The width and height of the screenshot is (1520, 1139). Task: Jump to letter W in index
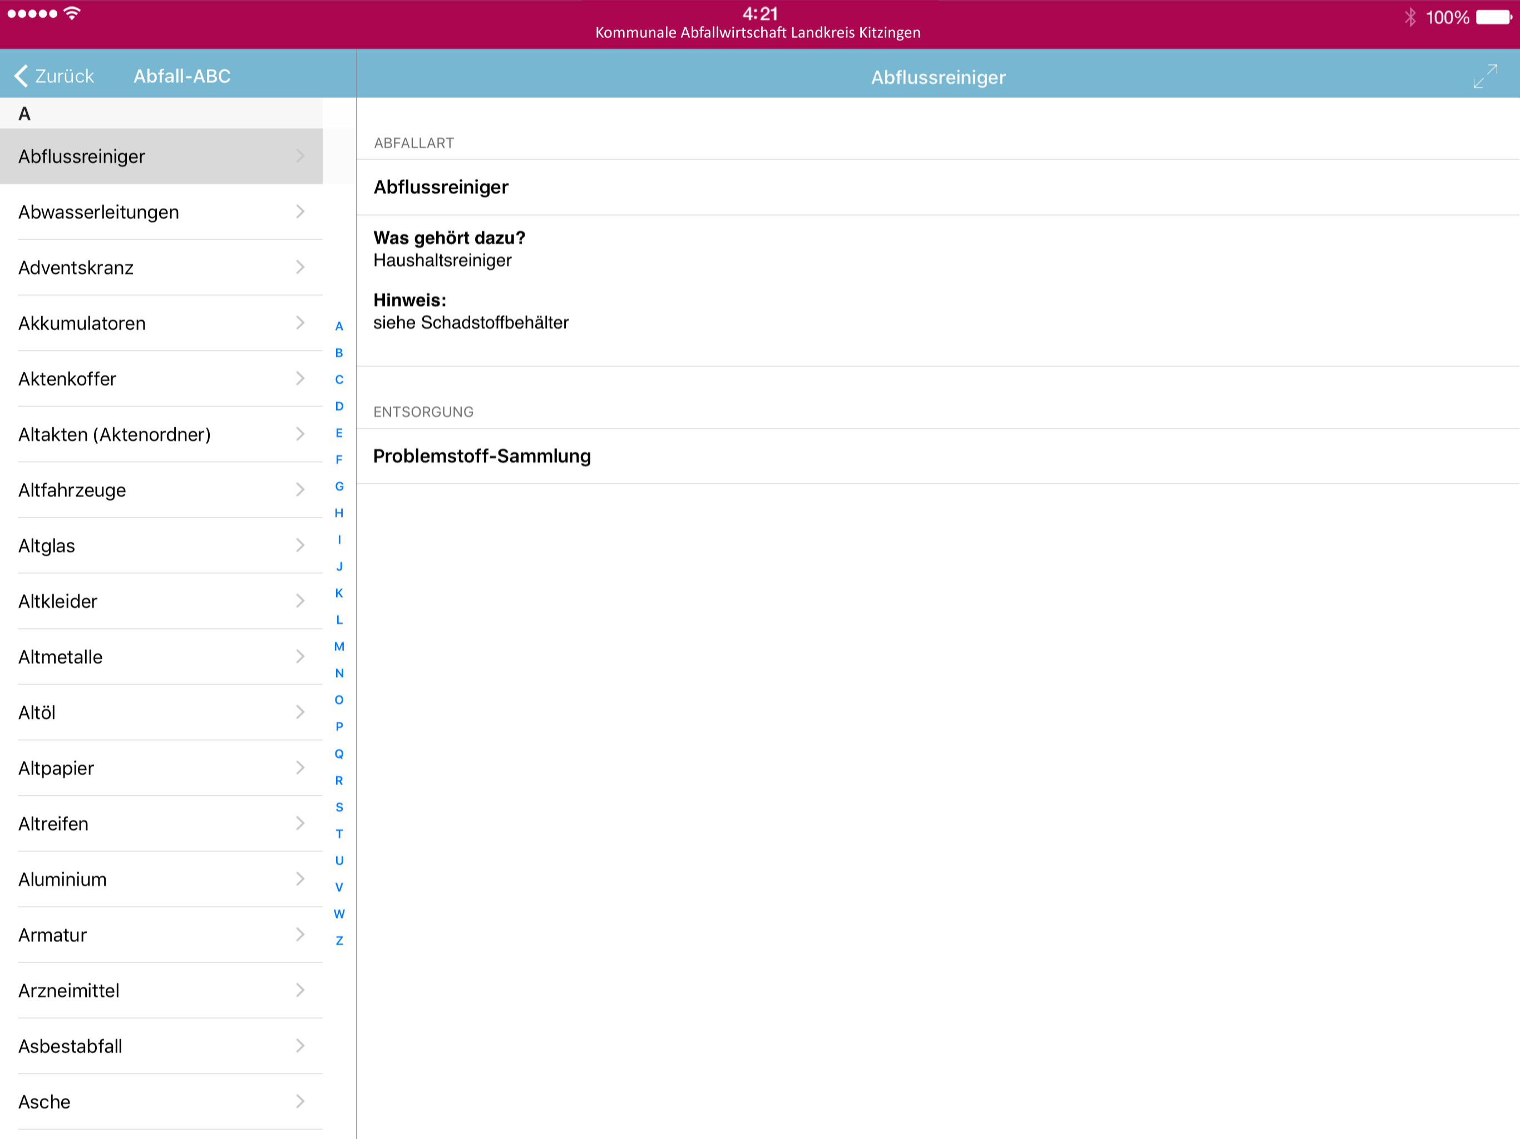(x=339, y=914)
